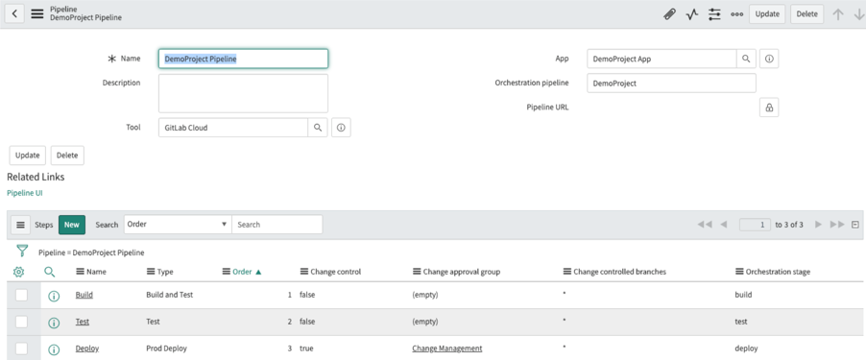
Task: Collapse the Steps related list
Action: tap(854, 225)
